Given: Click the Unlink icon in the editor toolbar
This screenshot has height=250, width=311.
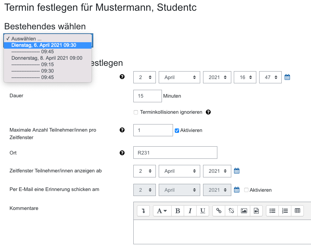Looking at the screenshot, I should [231, 211].
